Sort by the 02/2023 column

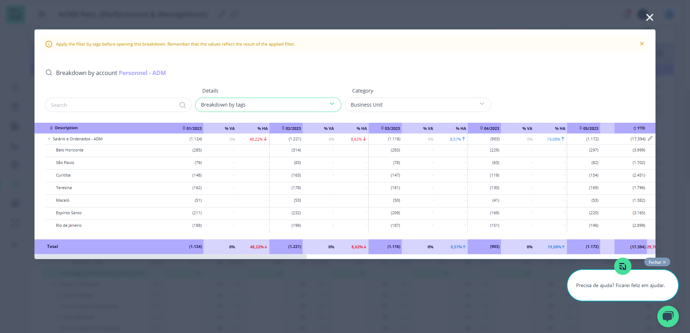tap(291, 128)
